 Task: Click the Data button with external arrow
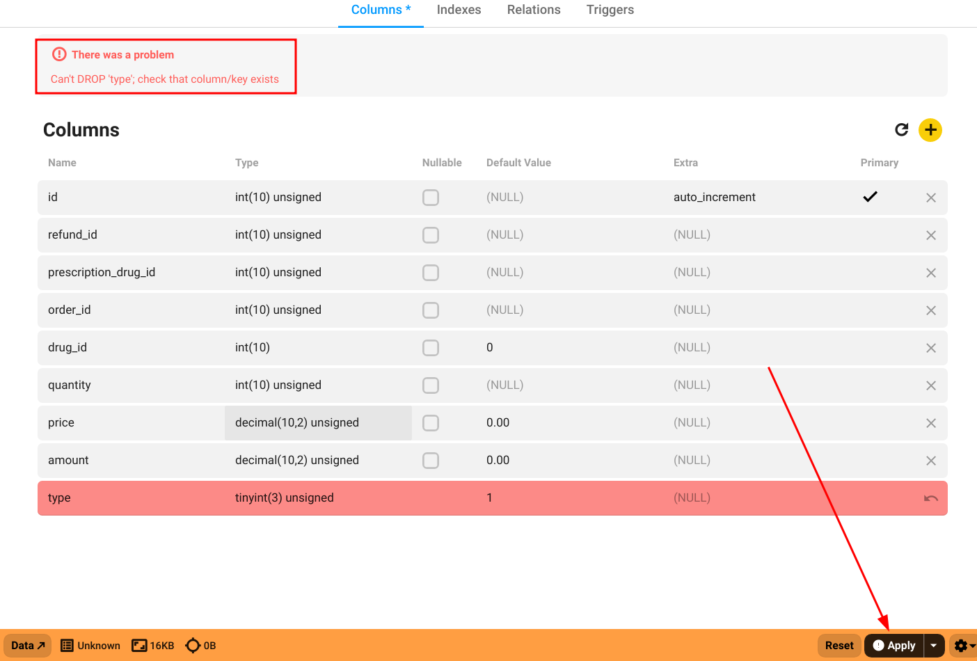26,645
